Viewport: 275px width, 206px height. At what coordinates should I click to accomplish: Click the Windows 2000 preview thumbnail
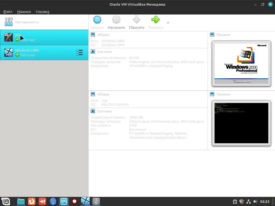click(241, 64)
